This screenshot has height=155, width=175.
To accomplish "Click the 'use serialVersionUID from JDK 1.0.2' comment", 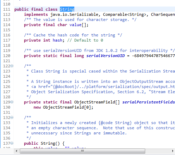I will tap(99, 51).
